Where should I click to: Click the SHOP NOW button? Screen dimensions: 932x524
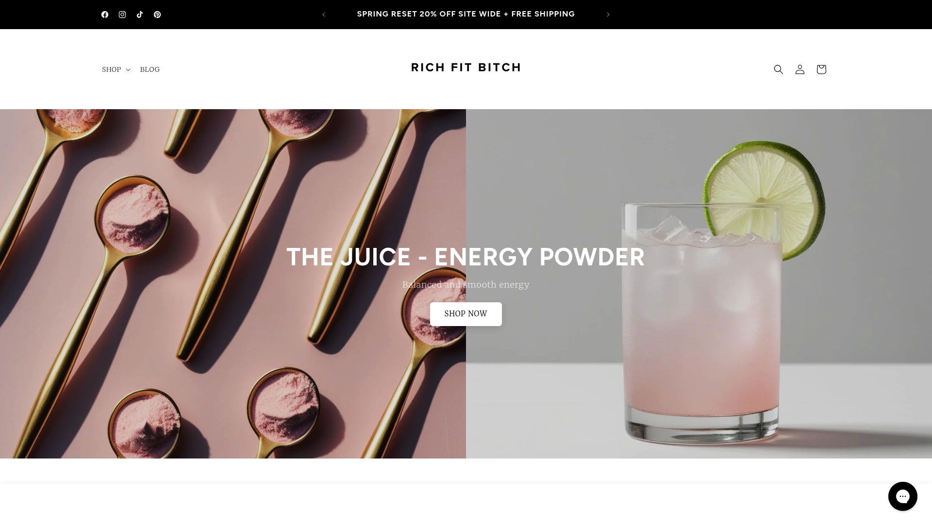tap(466, 314)
